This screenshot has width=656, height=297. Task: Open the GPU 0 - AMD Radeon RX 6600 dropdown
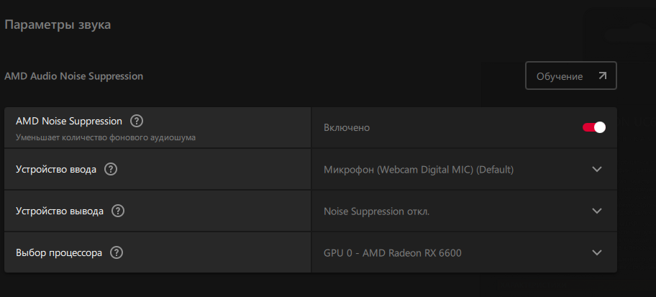[x=465, y=252]
